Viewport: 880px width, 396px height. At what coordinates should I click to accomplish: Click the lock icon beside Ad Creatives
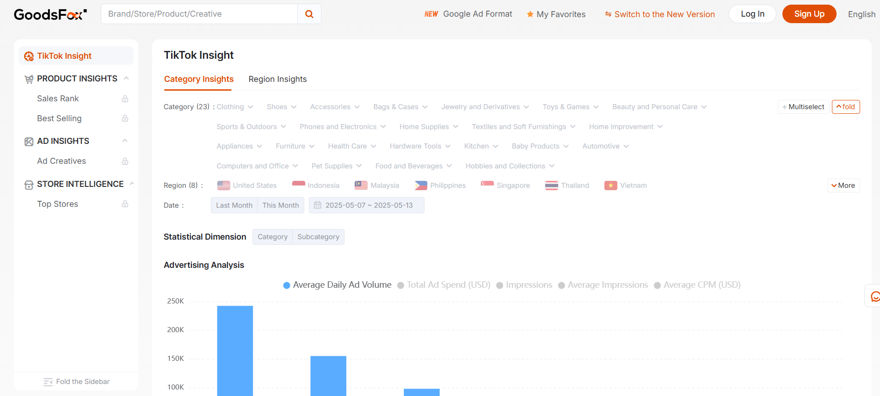125,161
